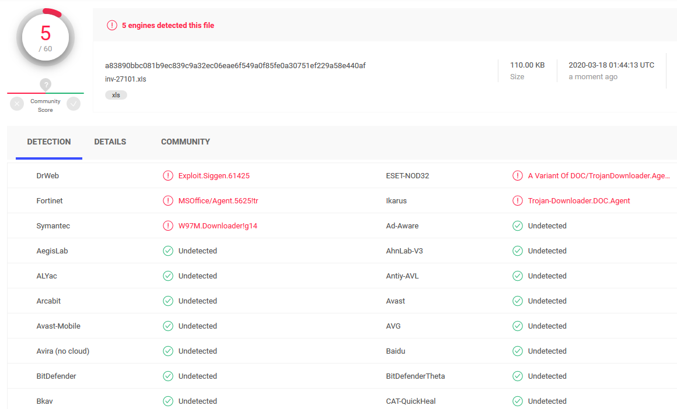Click the Baidu engine name
The image size is (677, 409).
pyautogui.click(x=396, y=351)
